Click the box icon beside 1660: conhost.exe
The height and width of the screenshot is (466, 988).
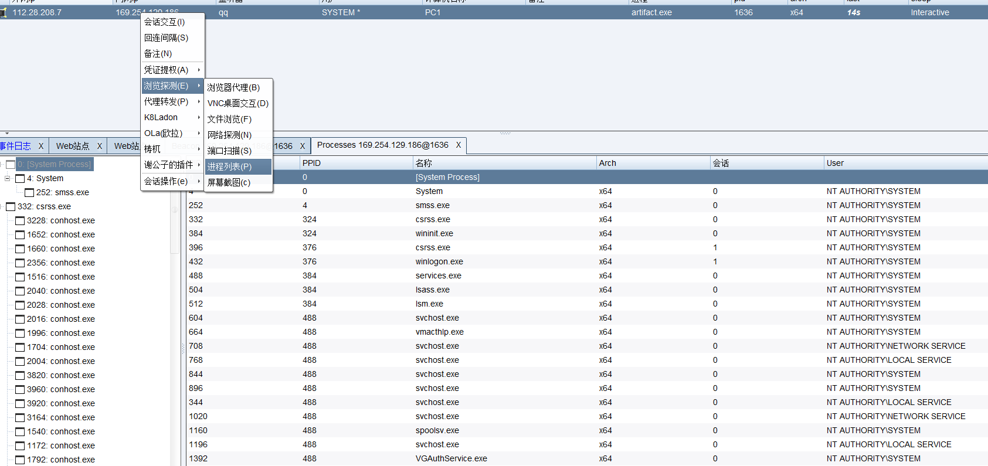pos(20,249)
